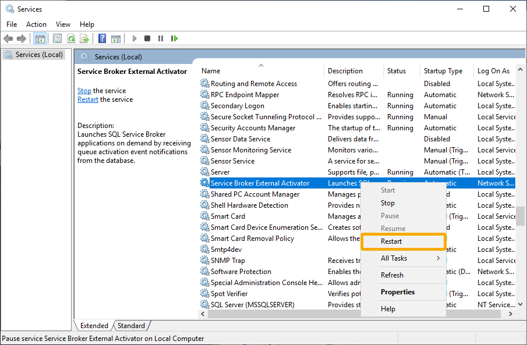Open the Help toolbar icon

[x=102, y=38]
